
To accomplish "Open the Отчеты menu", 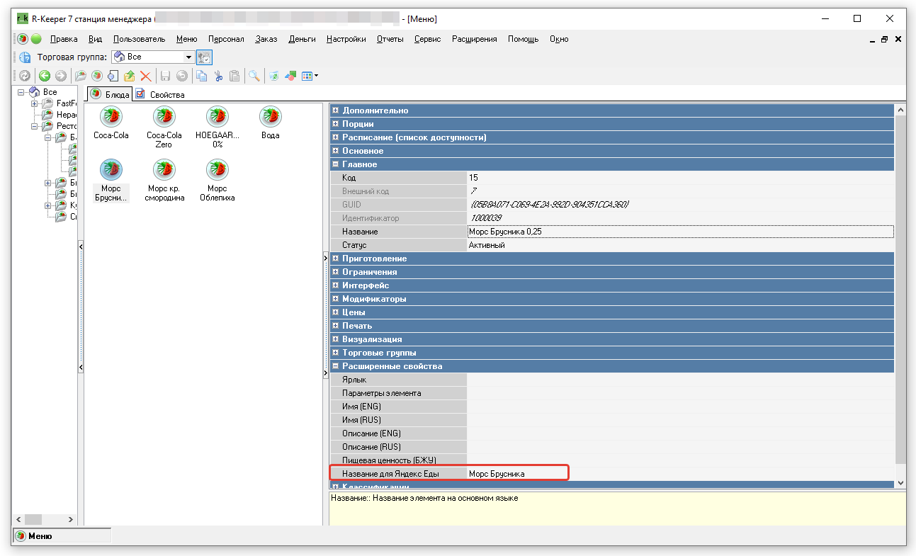I will [x=390, y=39].
